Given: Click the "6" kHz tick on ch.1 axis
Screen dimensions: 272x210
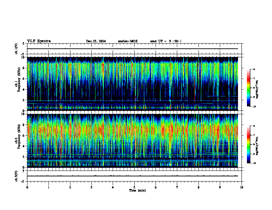Looking at the screenshot, I should tap(24, 79).
